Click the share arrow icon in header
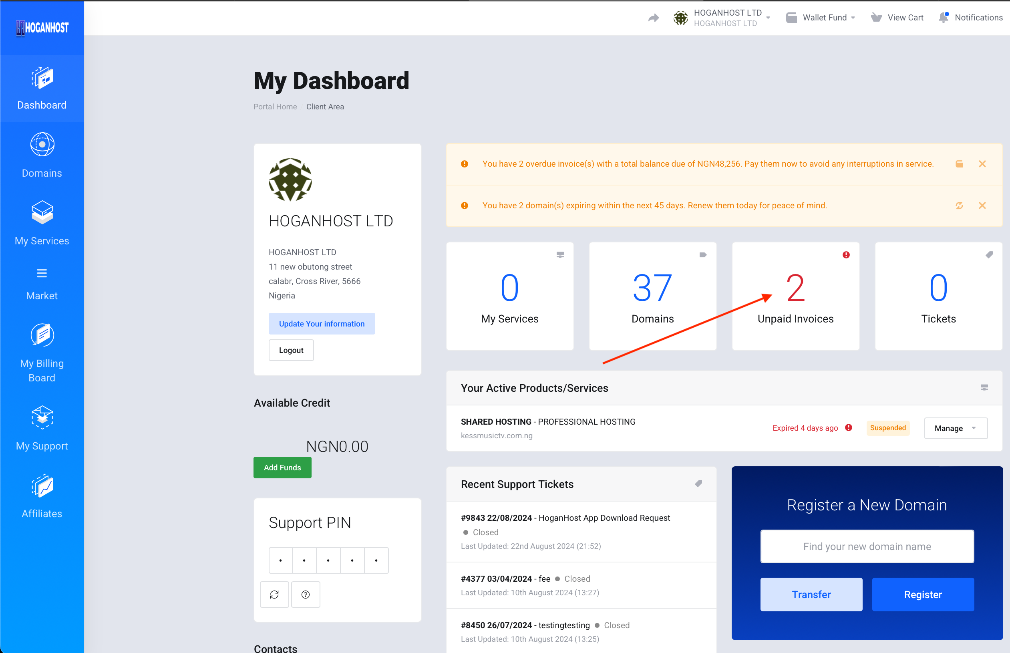Image resolution: width=1010 pixels, height=653 pixels. 653,18
